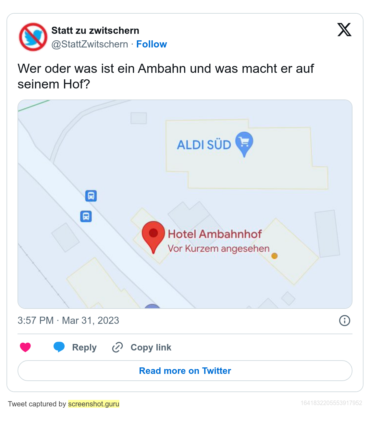Select the upper bus stop icon

coord(91,196)
